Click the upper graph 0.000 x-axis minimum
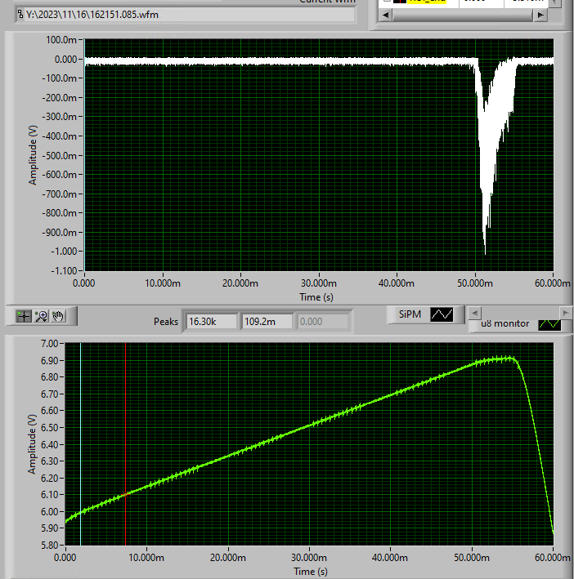This screenshot has width=574, height=579. 84,283
